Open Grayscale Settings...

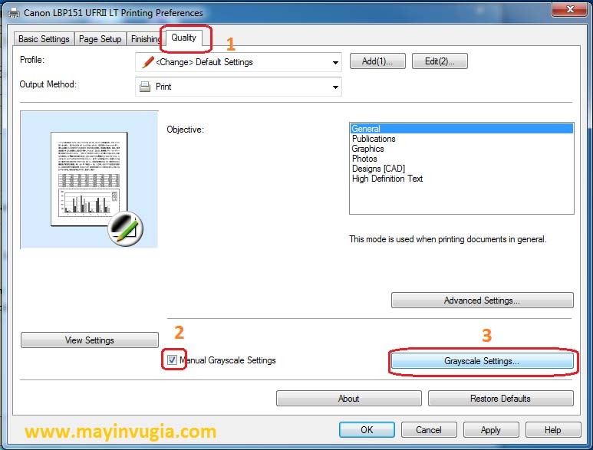coord(483,361)
